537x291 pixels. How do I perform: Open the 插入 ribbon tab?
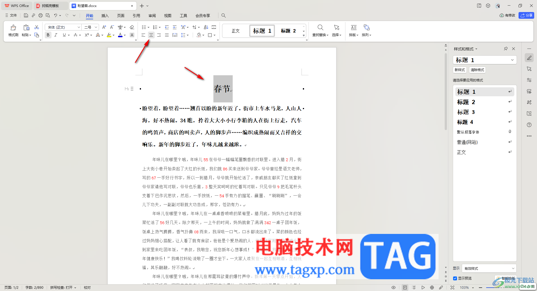coord(105,16)
